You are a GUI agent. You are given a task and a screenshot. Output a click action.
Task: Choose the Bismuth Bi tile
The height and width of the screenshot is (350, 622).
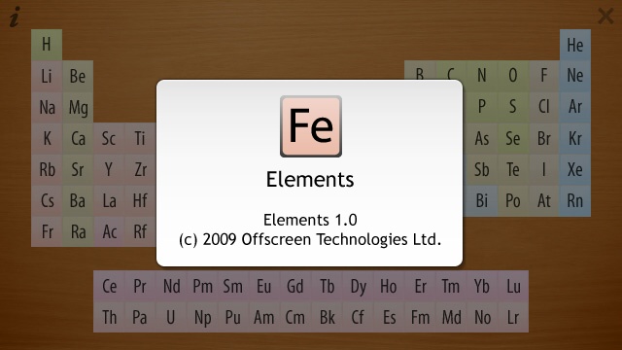pos(482,201)
